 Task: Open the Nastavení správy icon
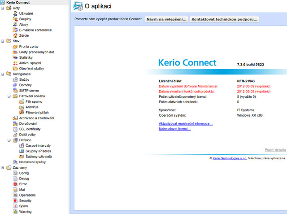15,162
